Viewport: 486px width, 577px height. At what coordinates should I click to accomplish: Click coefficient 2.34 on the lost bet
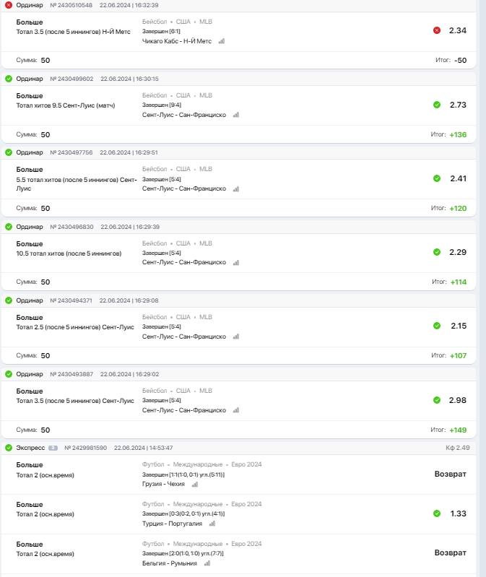pyautogui.click(x=458, y=30)
